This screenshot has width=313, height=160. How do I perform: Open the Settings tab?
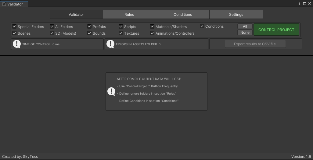click(x=236, y=15)
